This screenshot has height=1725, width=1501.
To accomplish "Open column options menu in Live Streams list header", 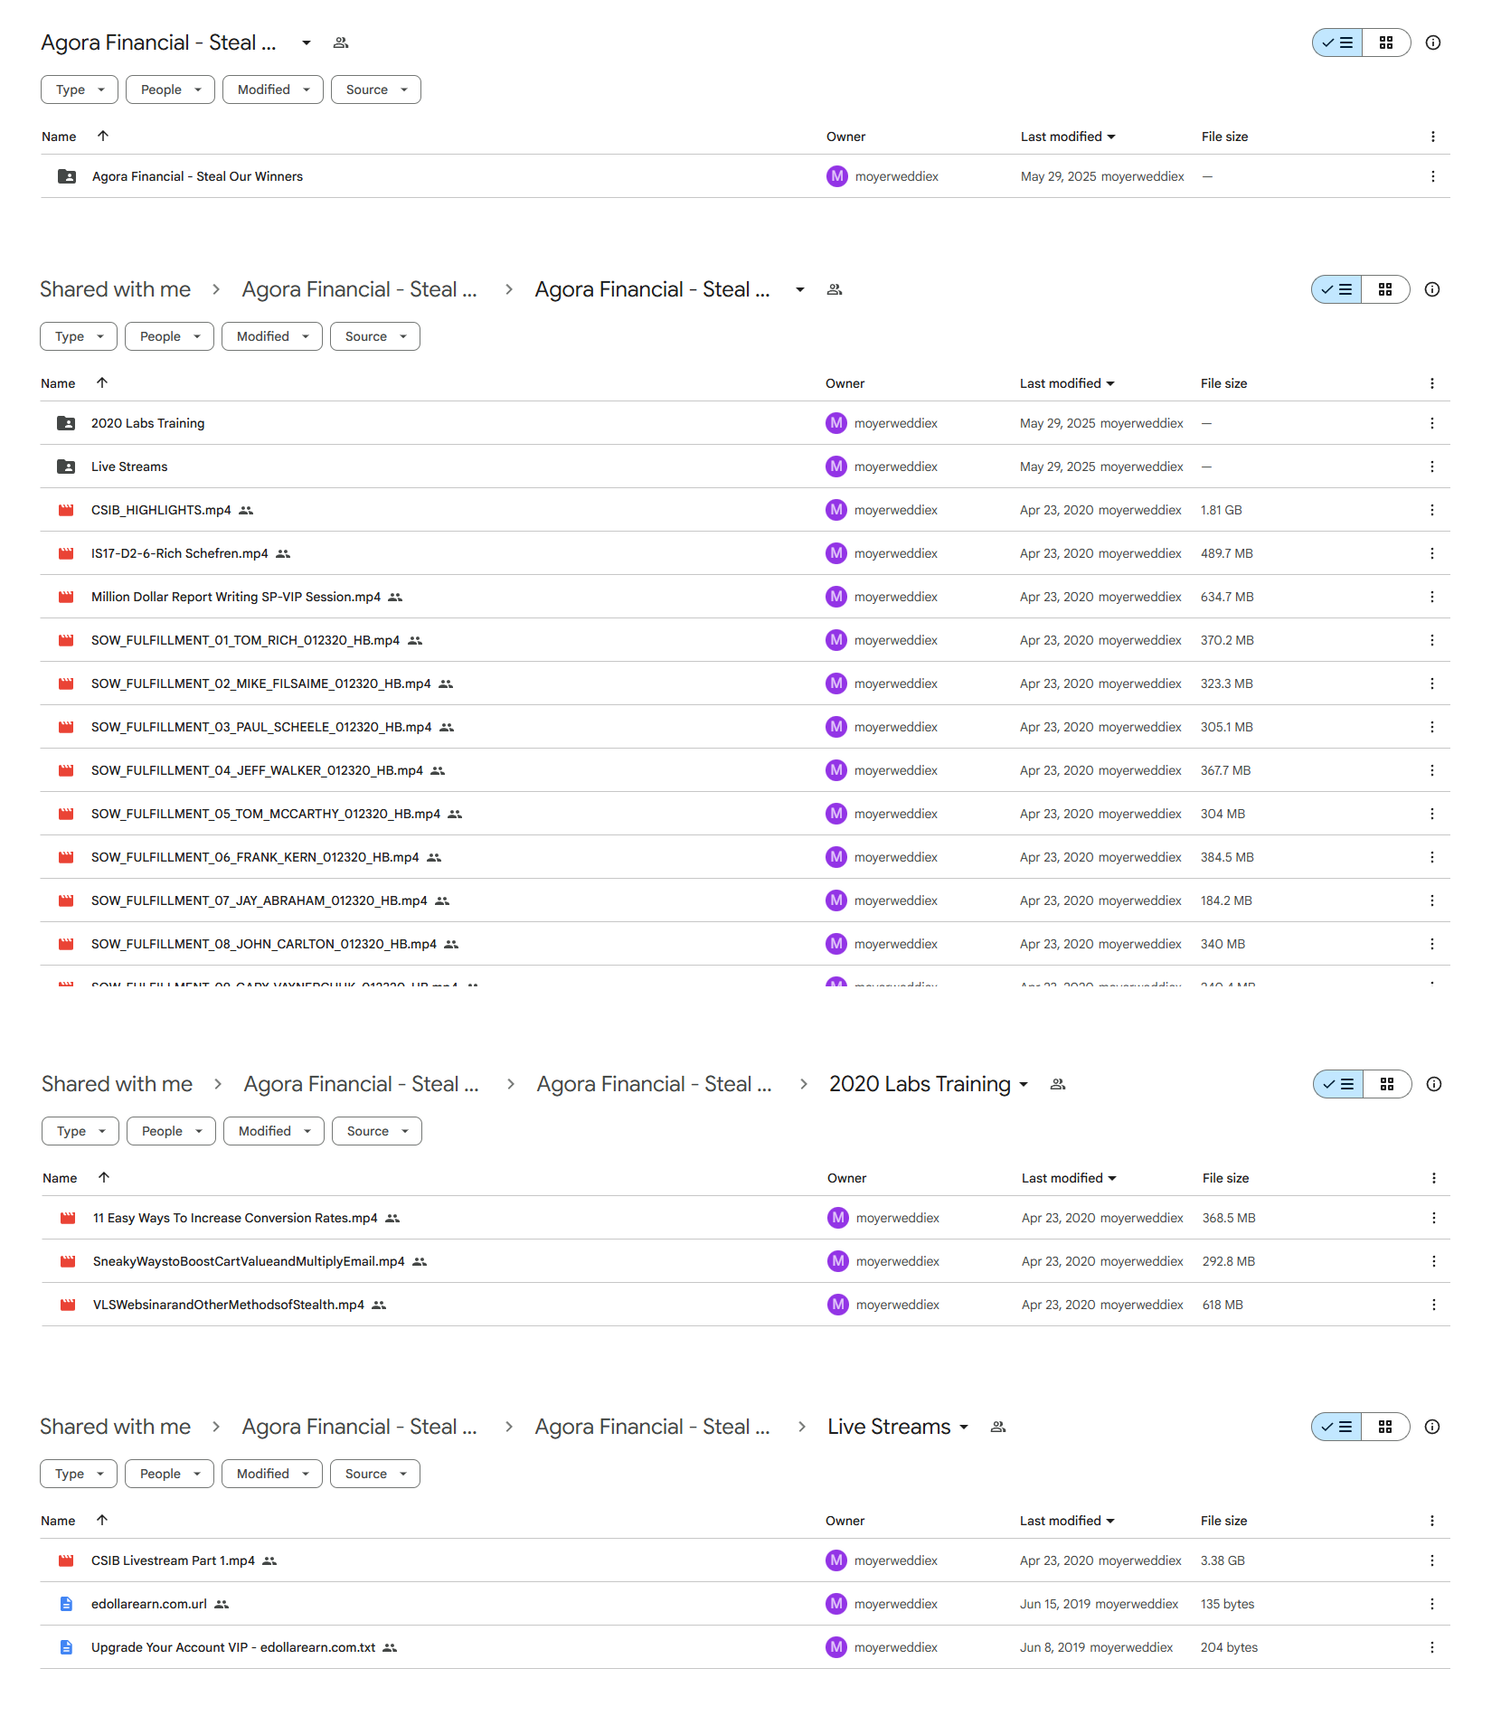I will pos(1431,1521).
